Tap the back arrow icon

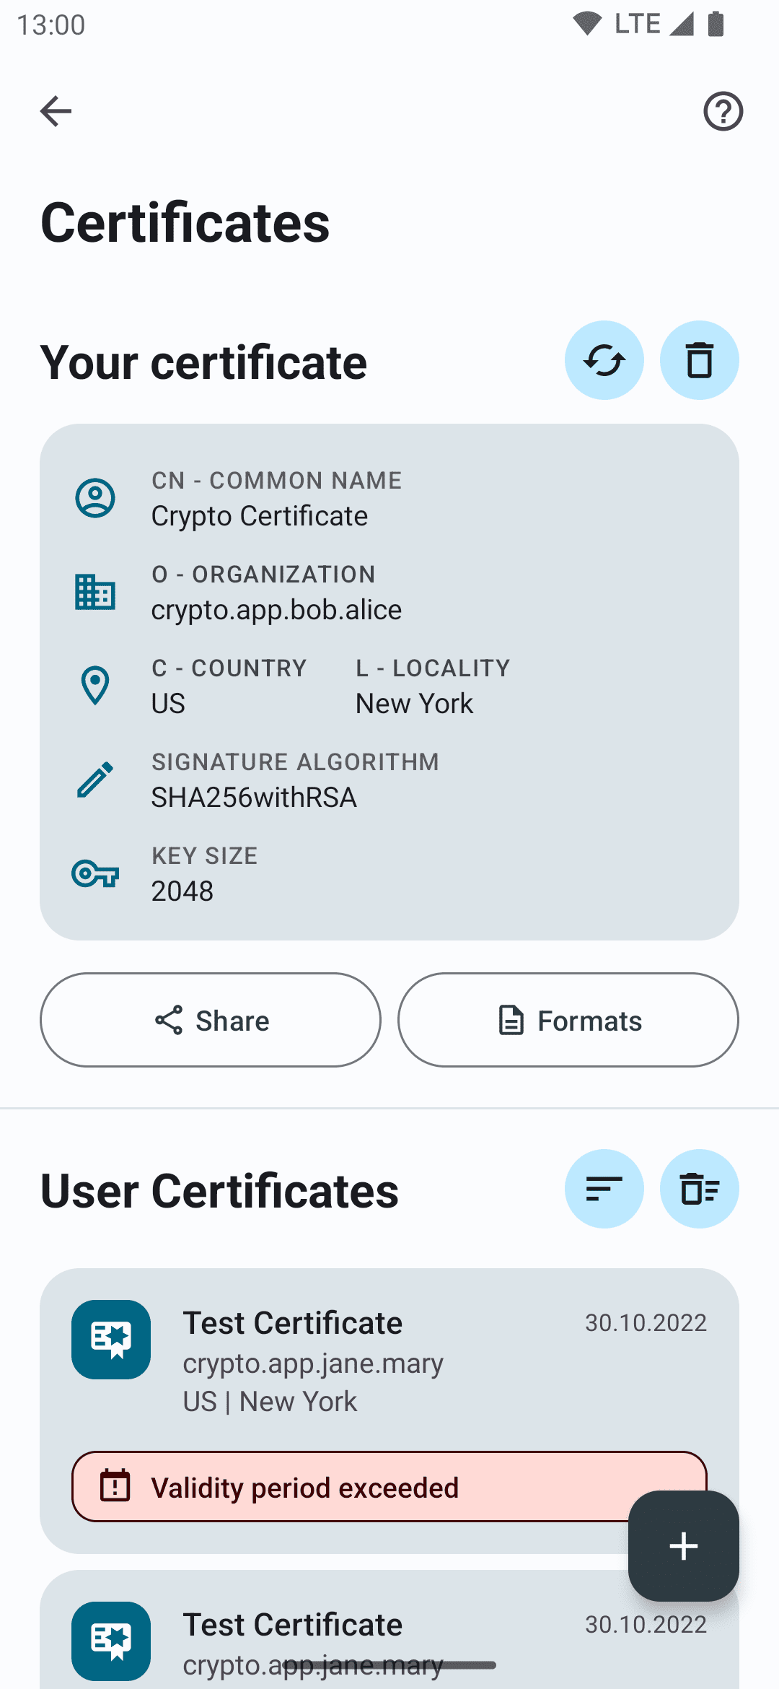[x=56, y=111]
